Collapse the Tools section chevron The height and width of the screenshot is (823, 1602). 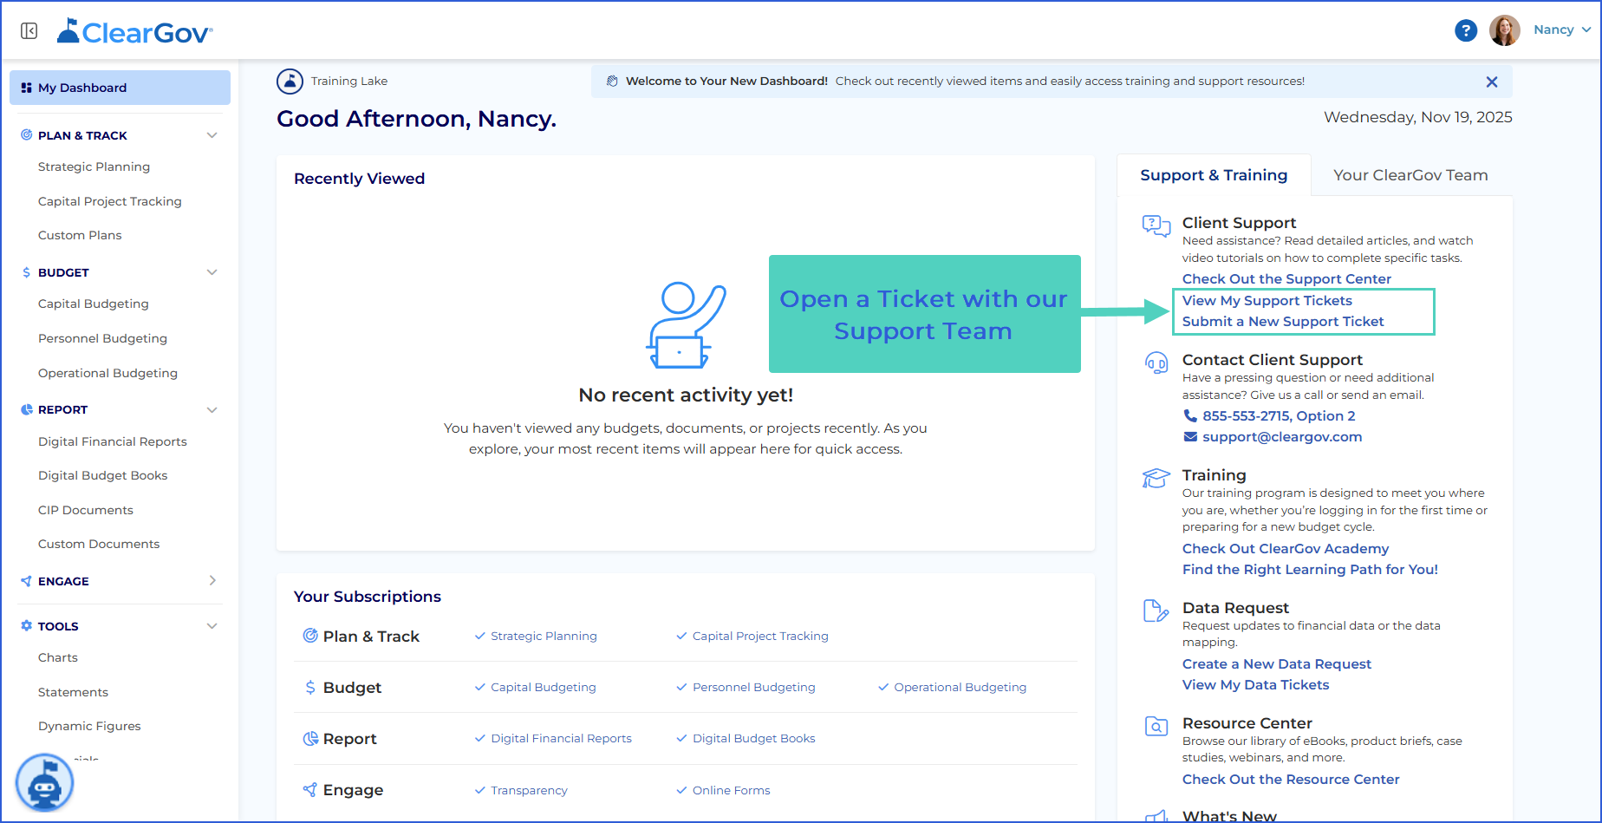tap(212, 626)
